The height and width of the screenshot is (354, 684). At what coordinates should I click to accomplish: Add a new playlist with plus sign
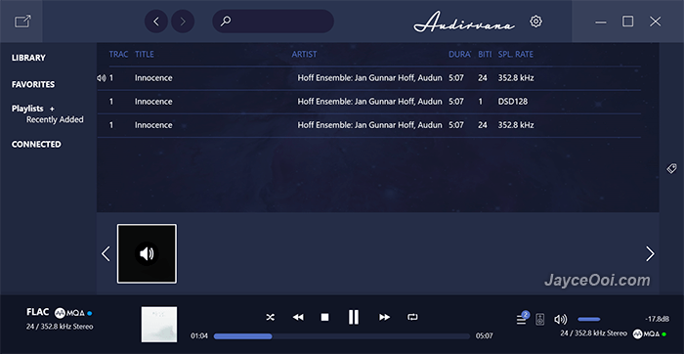(x=52, y=109)
